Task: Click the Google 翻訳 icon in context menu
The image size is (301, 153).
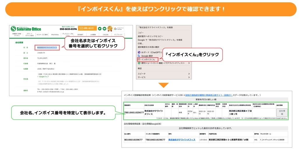Action: coord(139,56)
